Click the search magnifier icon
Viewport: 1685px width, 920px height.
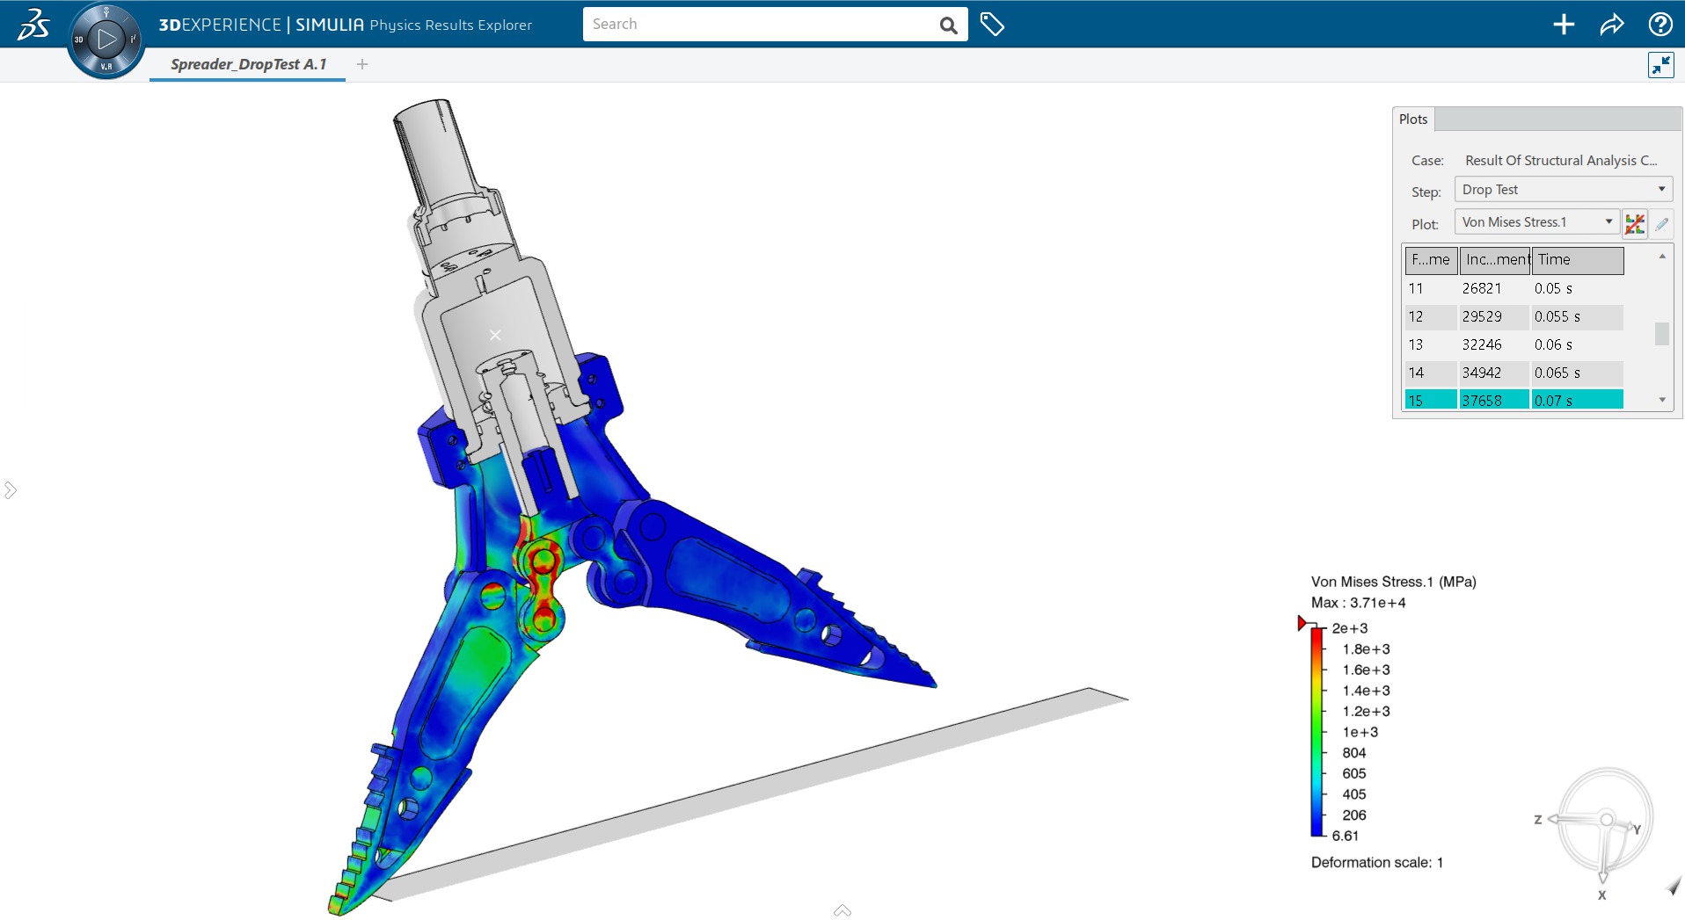(x=947, y=24)
